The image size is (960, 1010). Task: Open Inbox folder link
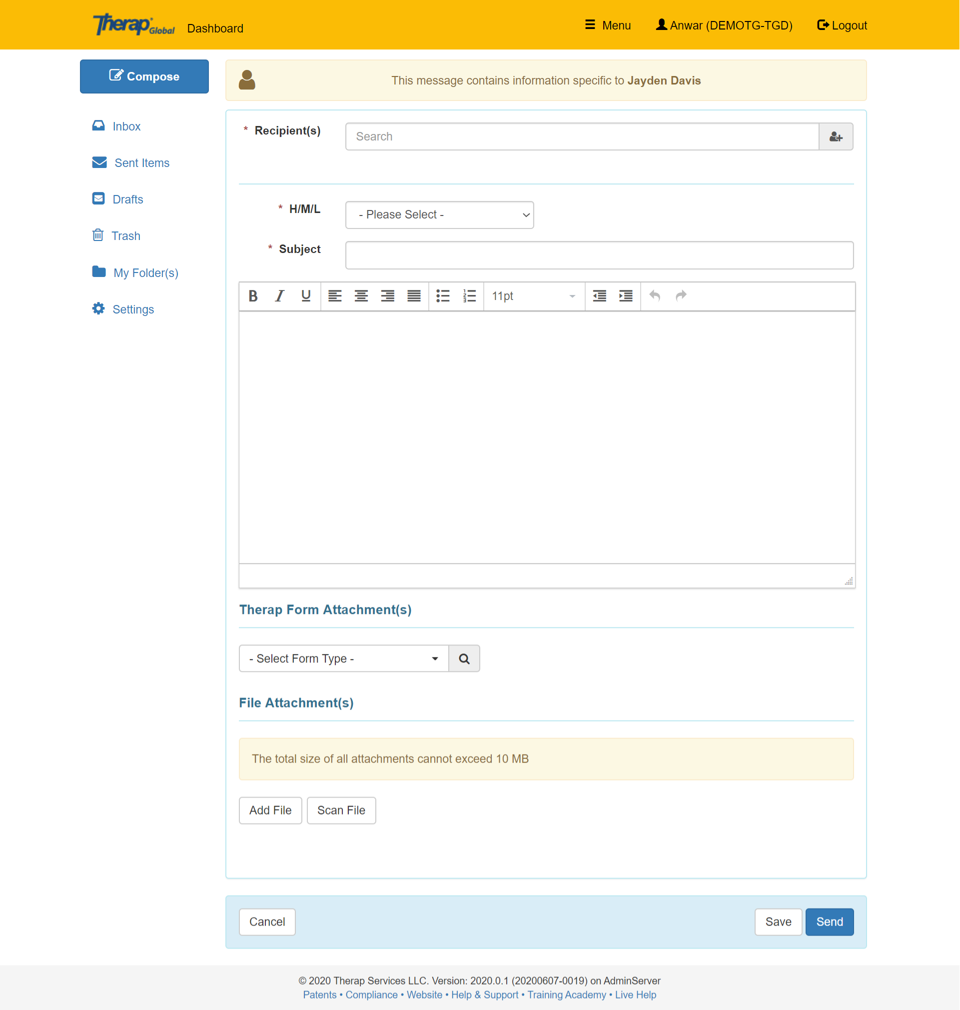(x=126, y=126)
